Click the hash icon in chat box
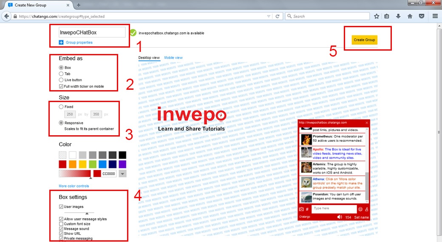442x242 pixels. [x=307, y=209]
